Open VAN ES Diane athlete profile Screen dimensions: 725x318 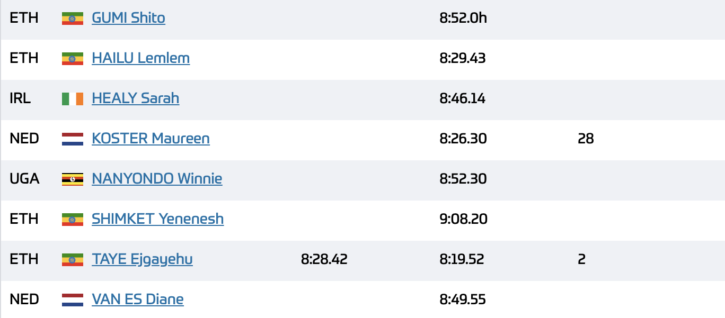pyautogui.click(x=138, y=299)
